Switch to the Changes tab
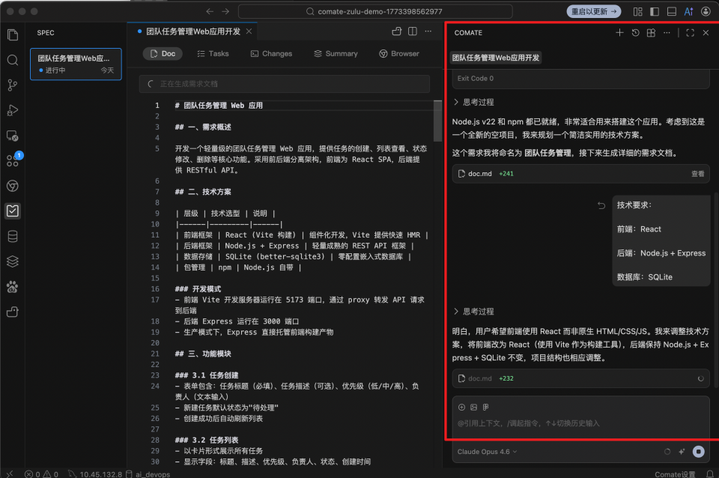The height and width of the screenshot is (478, 719). point(271,54)
